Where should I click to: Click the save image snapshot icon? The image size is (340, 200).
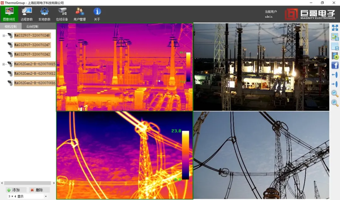click(335, 37)
